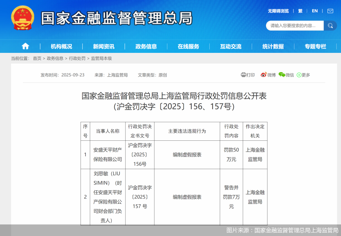Click the search input field
Viewport: 341px width, 236px height.
(x=295, y=26)
